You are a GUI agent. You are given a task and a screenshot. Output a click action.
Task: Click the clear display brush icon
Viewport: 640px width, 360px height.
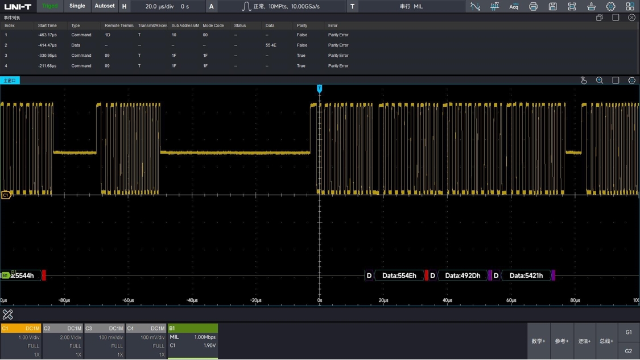coord(591,6)
